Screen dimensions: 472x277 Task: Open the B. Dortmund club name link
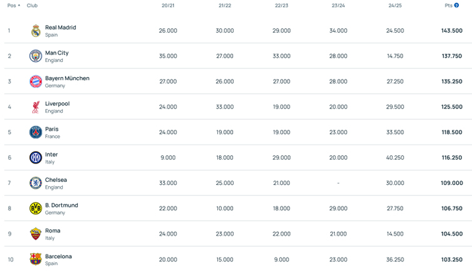(x=61, y=206)
